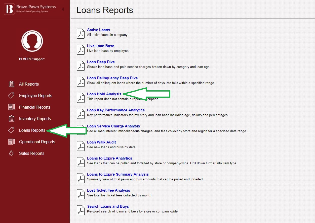
Task: Click the BLVPRO\support username
Action: (x=32, y=59)
